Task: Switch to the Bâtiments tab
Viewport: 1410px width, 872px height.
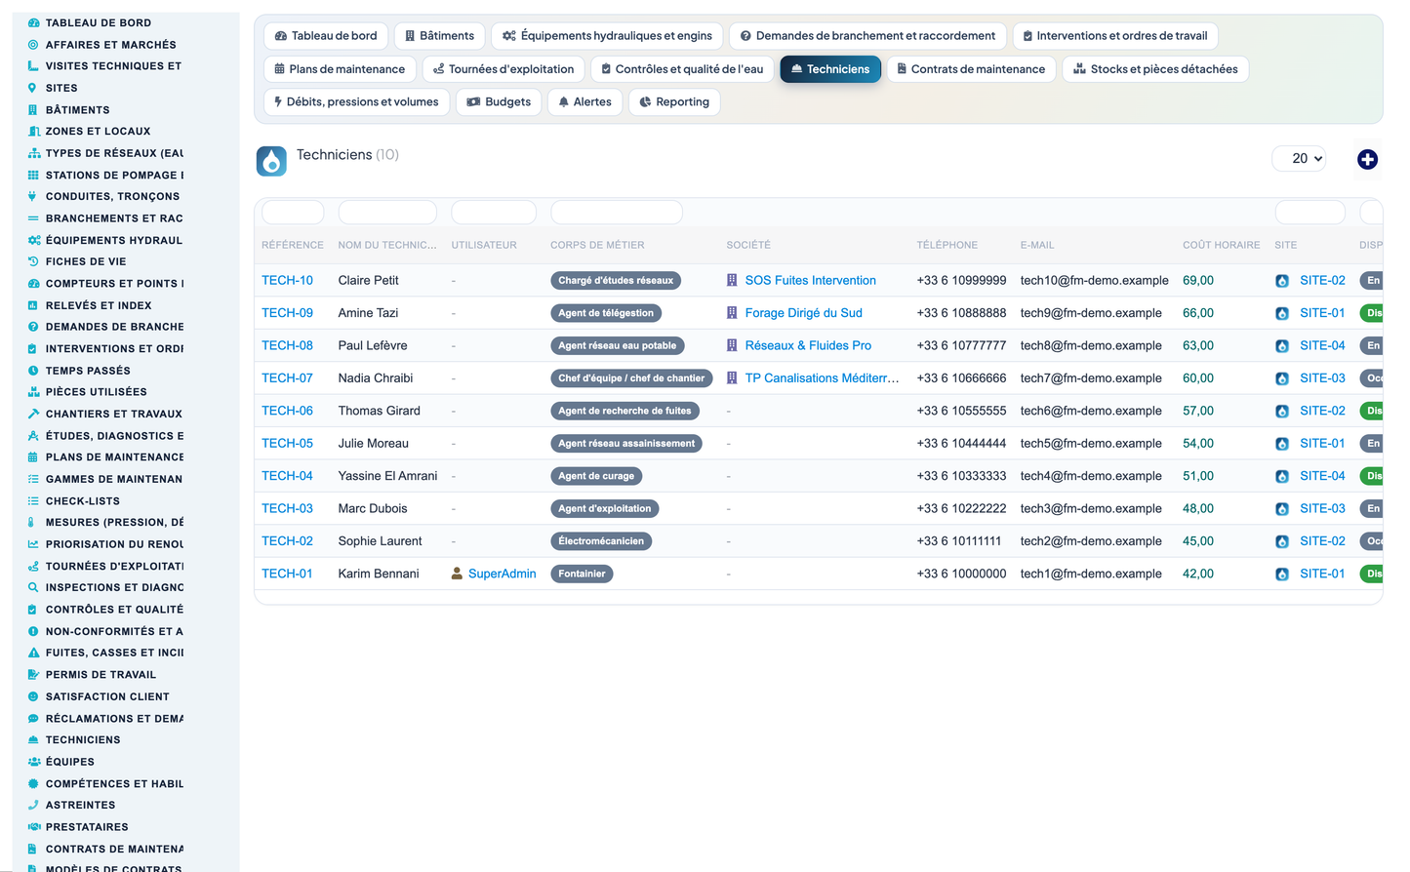Action: (x=439, y=36)
